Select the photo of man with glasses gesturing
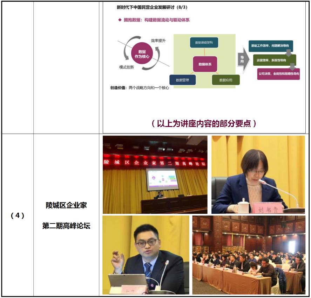Image resolution: width=311 pixels, height=298 pixels. 146,255
